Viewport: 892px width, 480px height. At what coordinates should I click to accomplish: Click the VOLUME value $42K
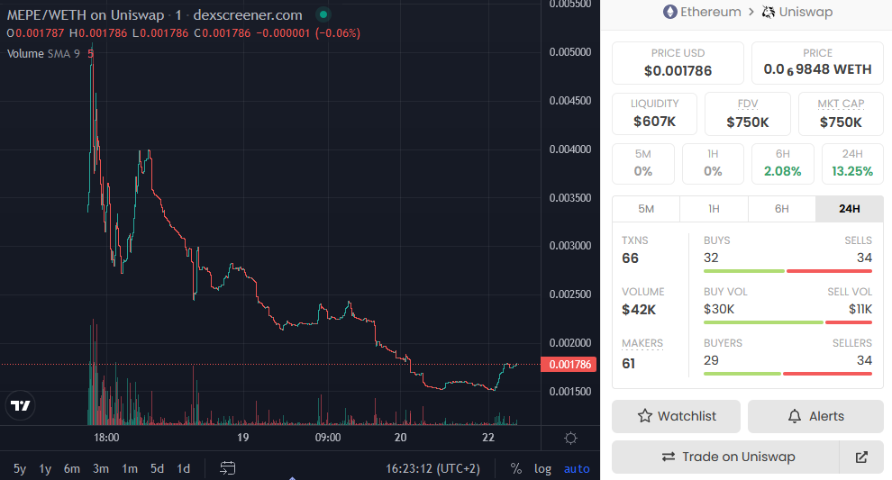639,310
